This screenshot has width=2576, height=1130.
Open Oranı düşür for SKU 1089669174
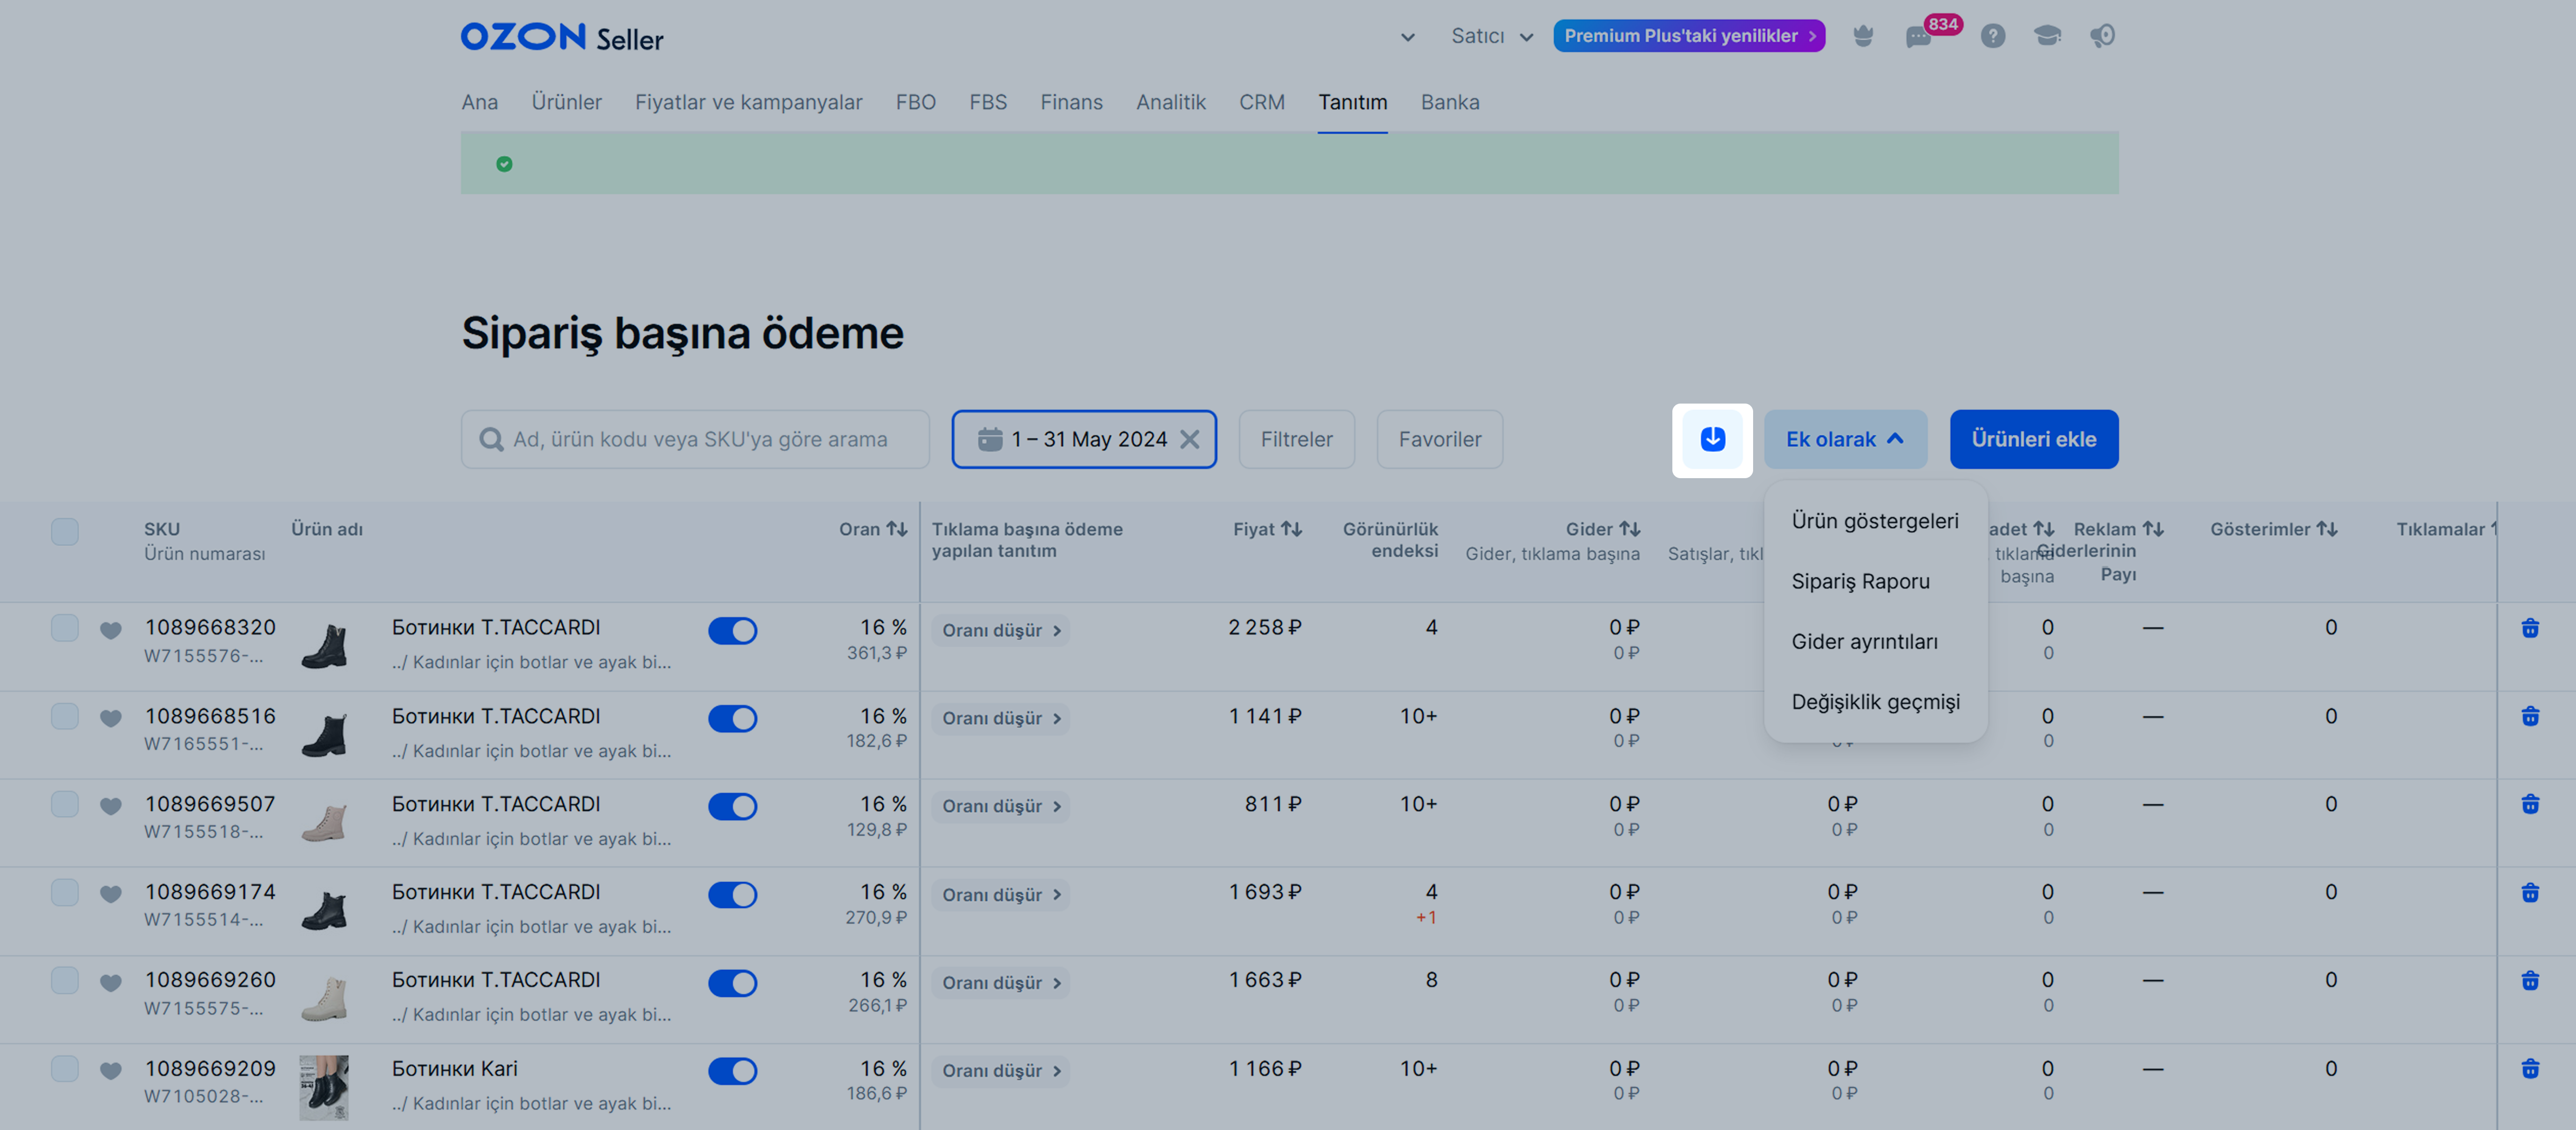[1001, 894]
